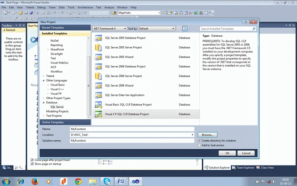Open the .NET Framework 4 version dropdown

(109, 29)
